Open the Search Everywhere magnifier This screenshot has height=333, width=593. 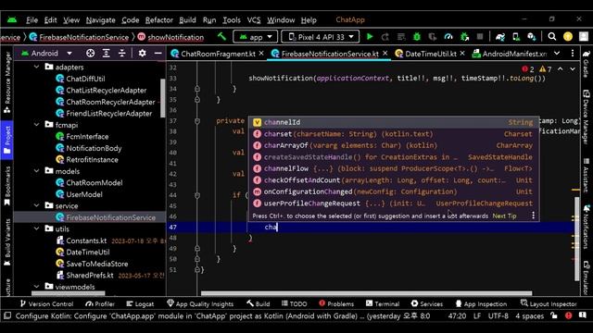coord(552,37)
